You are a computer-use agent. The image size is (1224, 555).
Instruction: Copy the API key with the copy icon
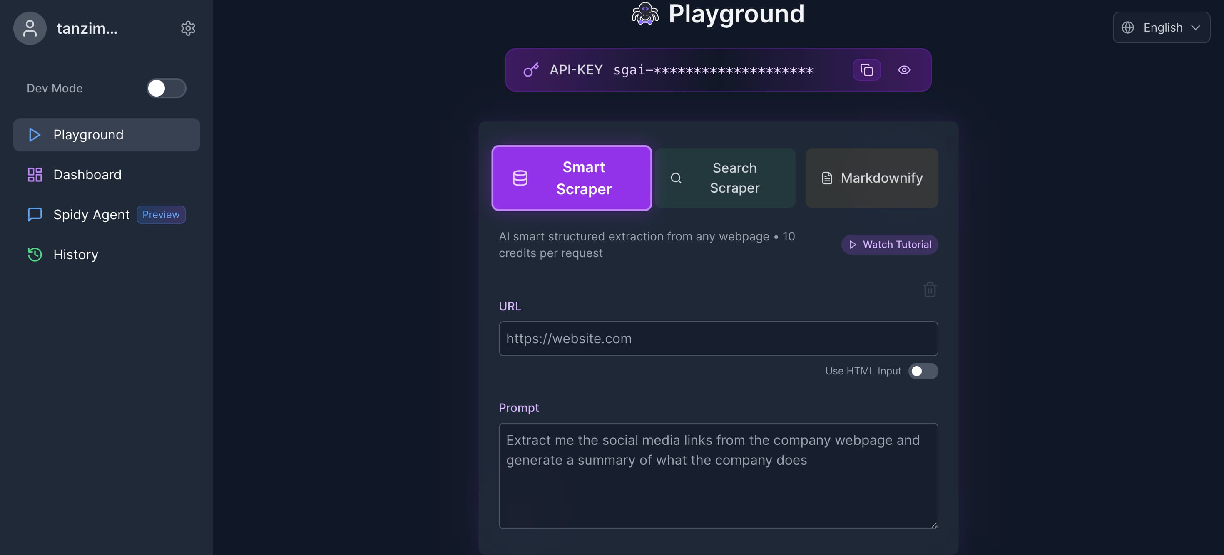(867, 70)
